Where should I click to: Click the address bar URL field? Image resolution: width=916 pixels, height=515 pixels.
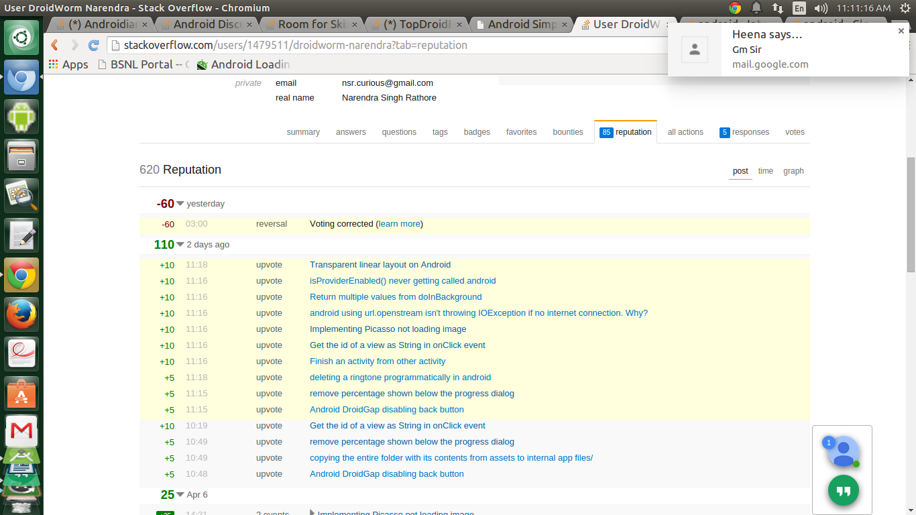386,46
